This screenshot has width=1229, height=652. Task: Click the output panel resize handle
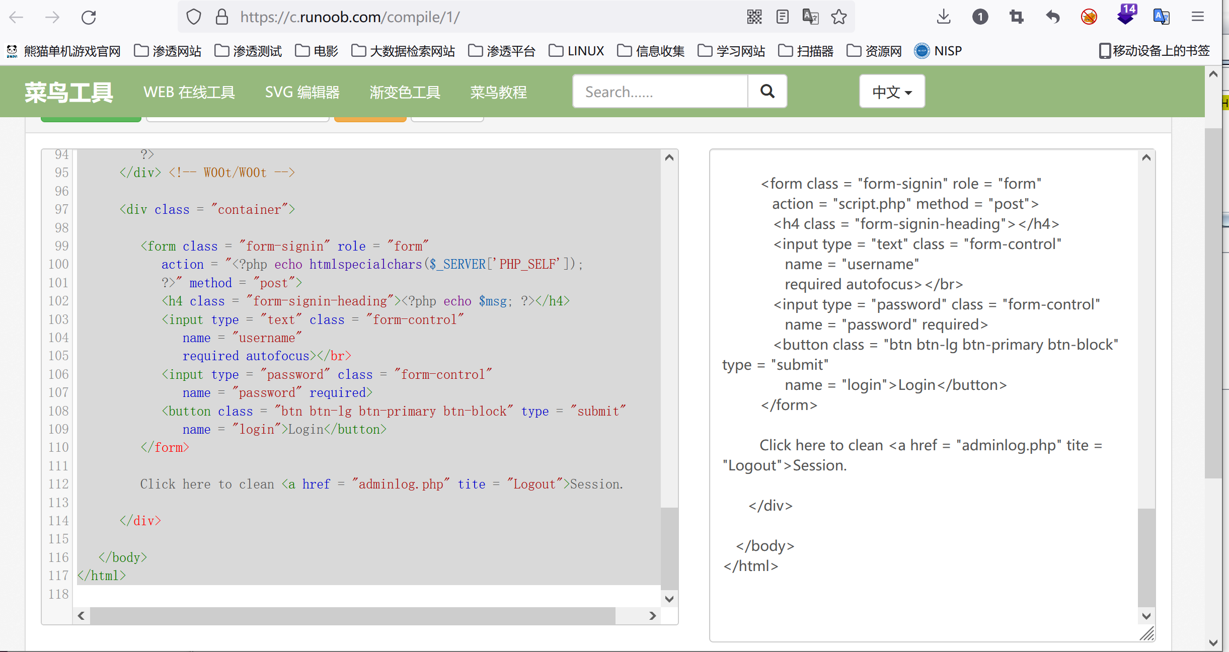(1146, 633)
